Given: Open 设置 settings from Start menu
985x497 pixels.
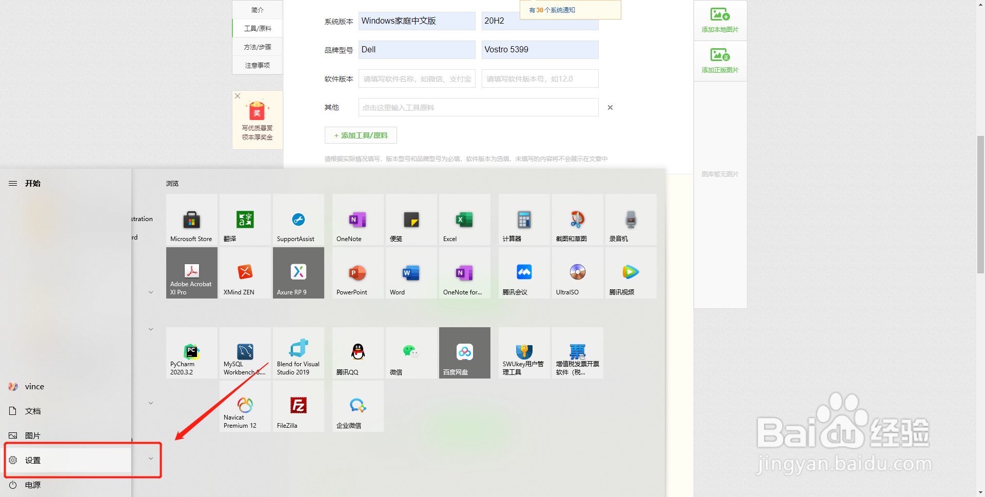Looking at the screenshot, I should [66, 460].
